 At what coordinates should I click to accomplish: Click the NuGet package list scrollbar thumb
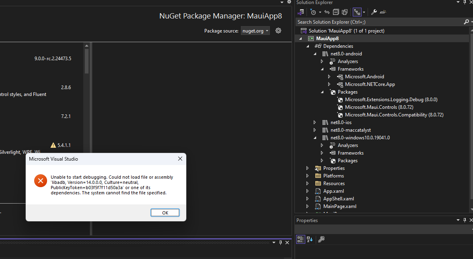coord(86,61)
